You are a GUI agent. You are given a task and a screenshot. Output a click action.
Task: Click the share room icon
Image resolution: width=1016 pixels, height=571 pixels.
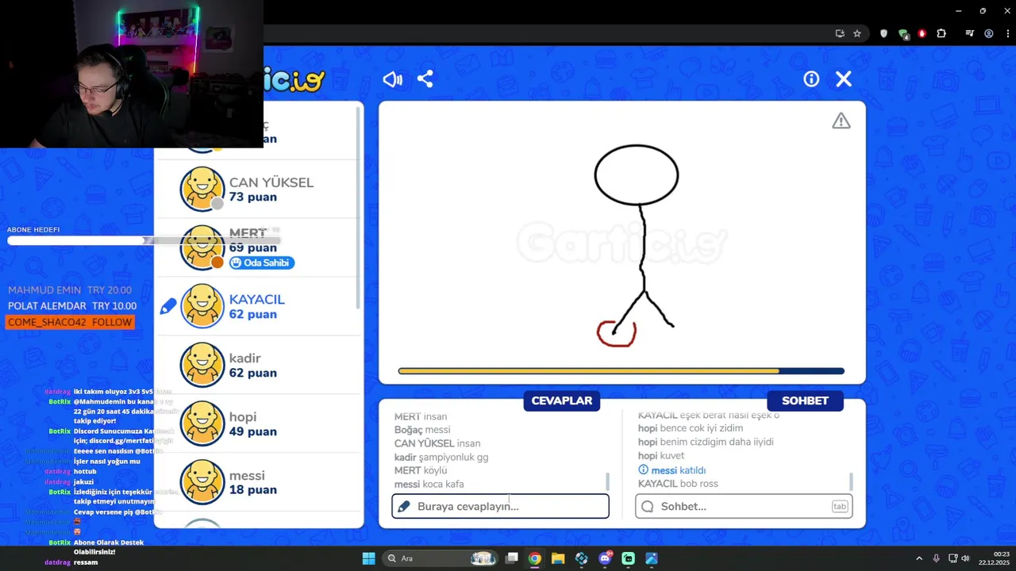(x=425, y=79)
